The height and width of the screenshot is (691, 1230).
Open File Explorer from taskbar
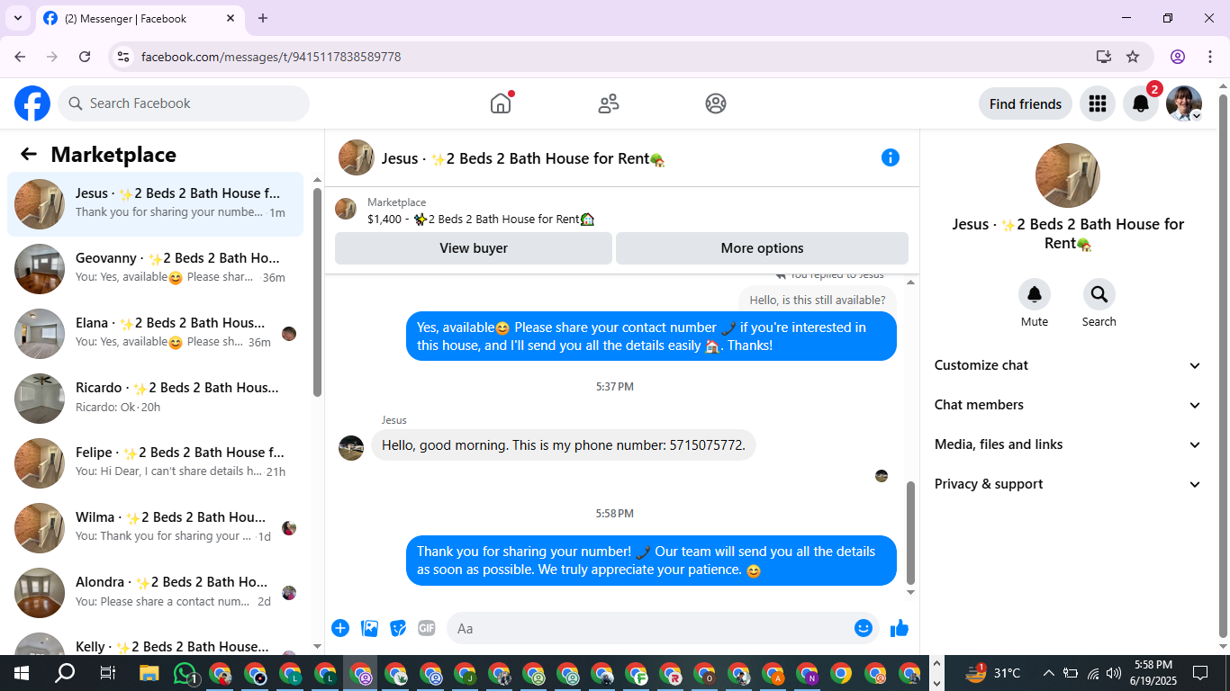tap(149, 673)
